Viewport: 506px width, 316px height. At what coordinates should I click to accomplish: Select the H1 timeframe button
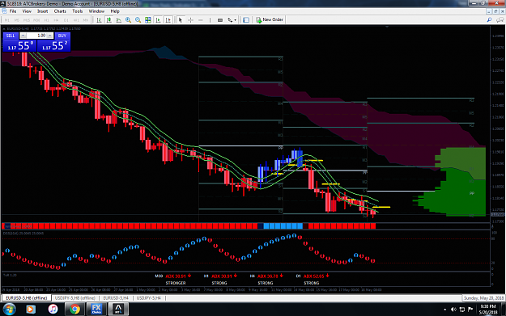(46, 20)
